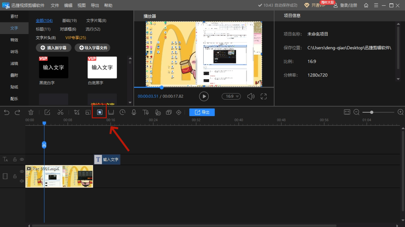Select the crop tool
Image resolution: width=405 pixels, height=227 pixels.
[77, 112]
